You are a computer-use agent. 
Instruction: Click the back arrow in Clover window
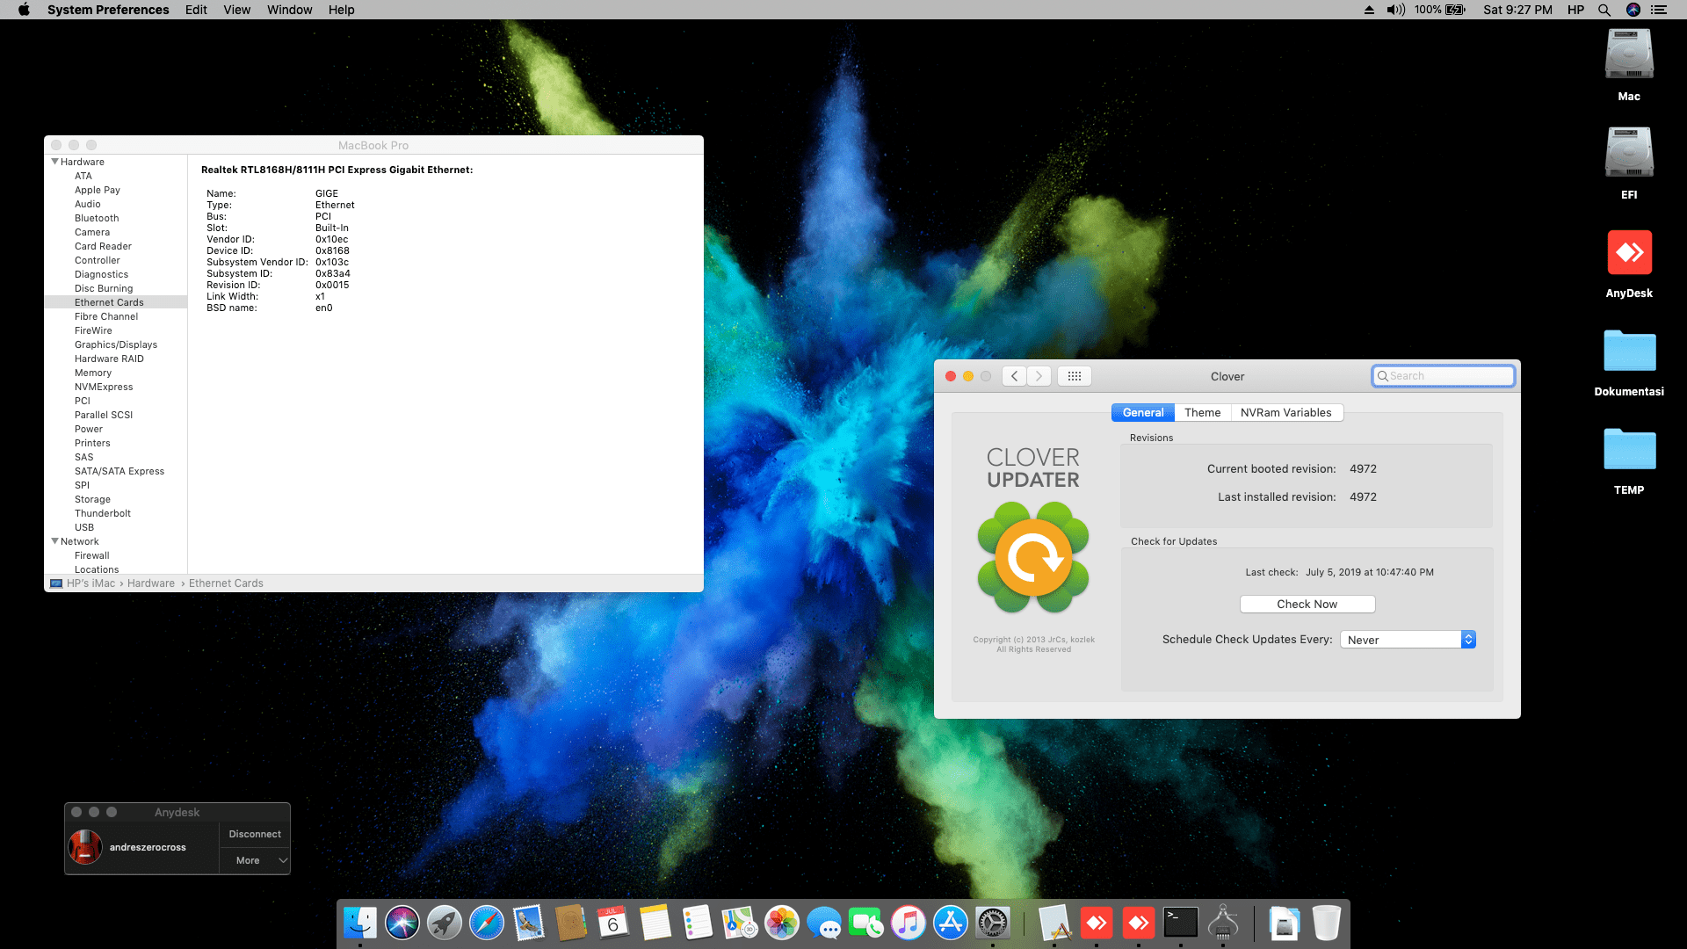1015,376
